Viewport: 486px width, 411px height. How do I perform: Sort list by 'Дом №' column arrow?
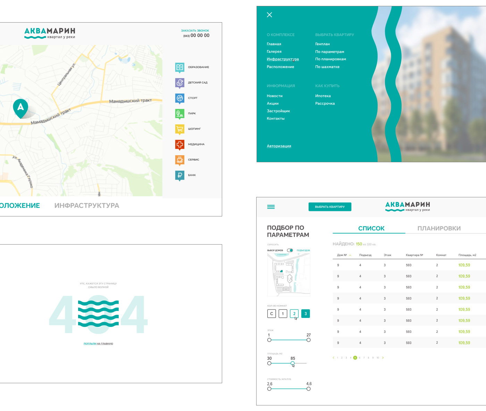[x=350, y=255]
